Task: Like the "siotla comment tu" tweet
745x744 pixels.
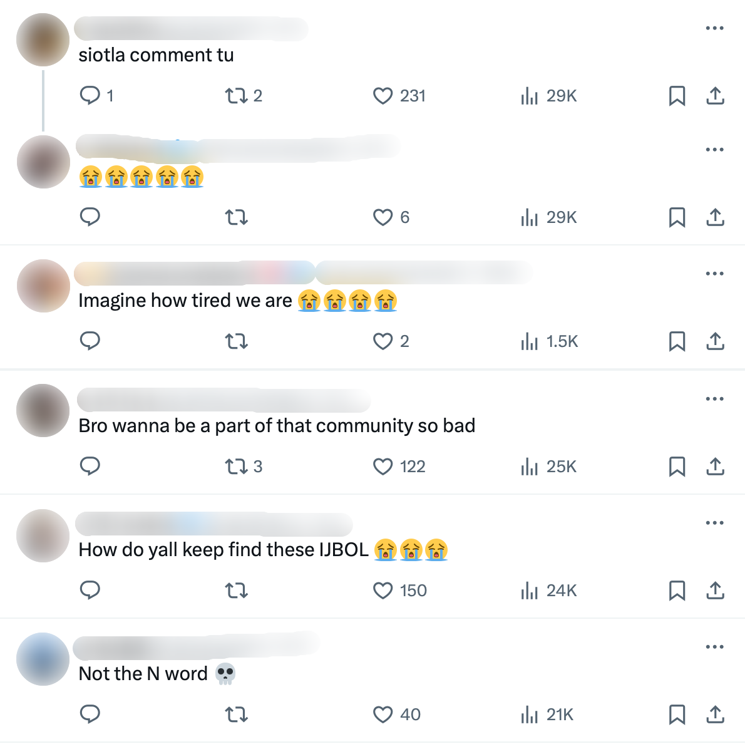Action: tap(383, 96)
